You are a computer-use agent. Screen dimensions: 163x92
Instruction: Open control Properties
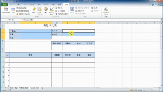tap(59, 8)
